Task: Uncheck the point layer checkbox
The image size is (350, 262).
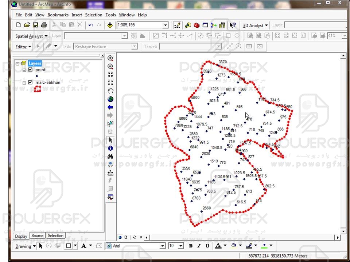Action: point(30,70)
